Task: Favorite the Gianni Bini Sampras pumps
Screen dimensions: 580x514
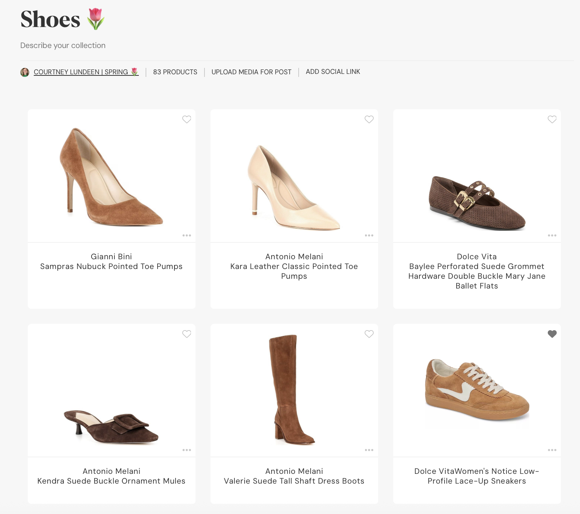Action: pos(186,119)
